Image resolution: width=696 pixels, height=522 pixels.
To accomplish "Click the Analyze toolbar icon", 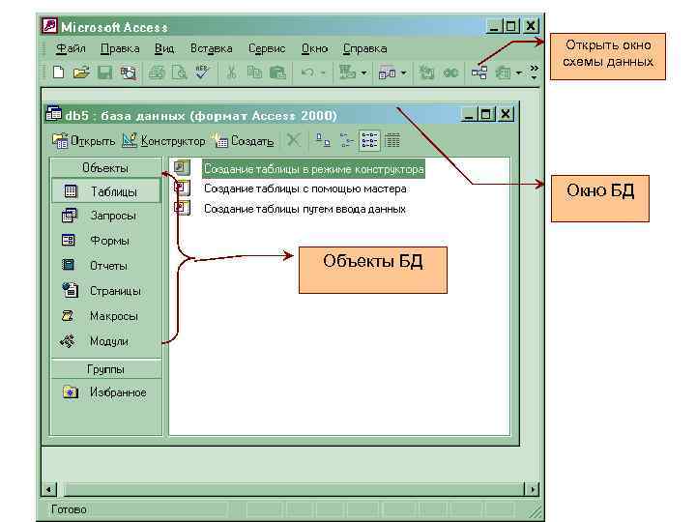I will 387,72.
